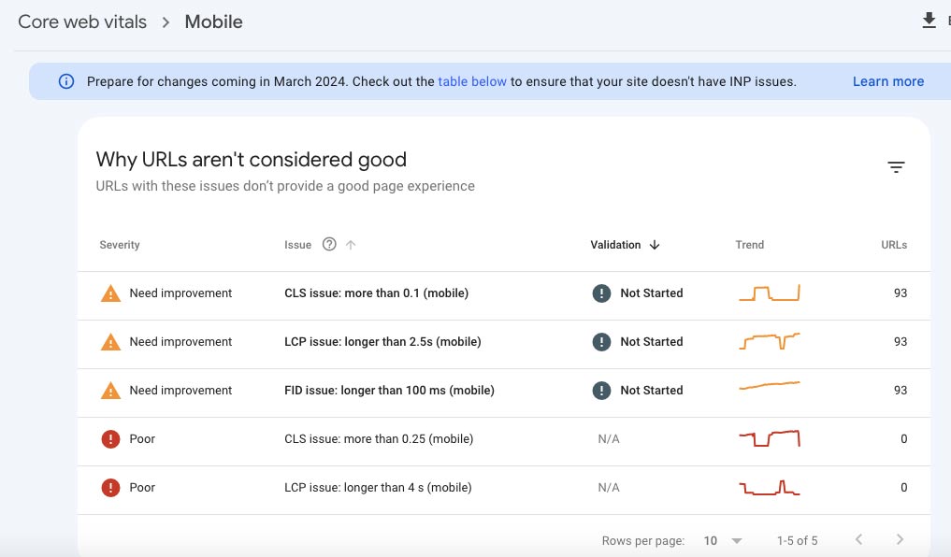Image resolution: width=951 pixels, height=557 pixels.
Task: Click Not Started icon in LCP 2.5s row
Action: [601, 342]
